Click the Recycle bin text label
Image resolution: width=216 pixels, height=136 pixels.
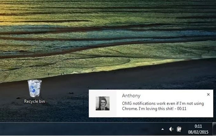[34, 101]
